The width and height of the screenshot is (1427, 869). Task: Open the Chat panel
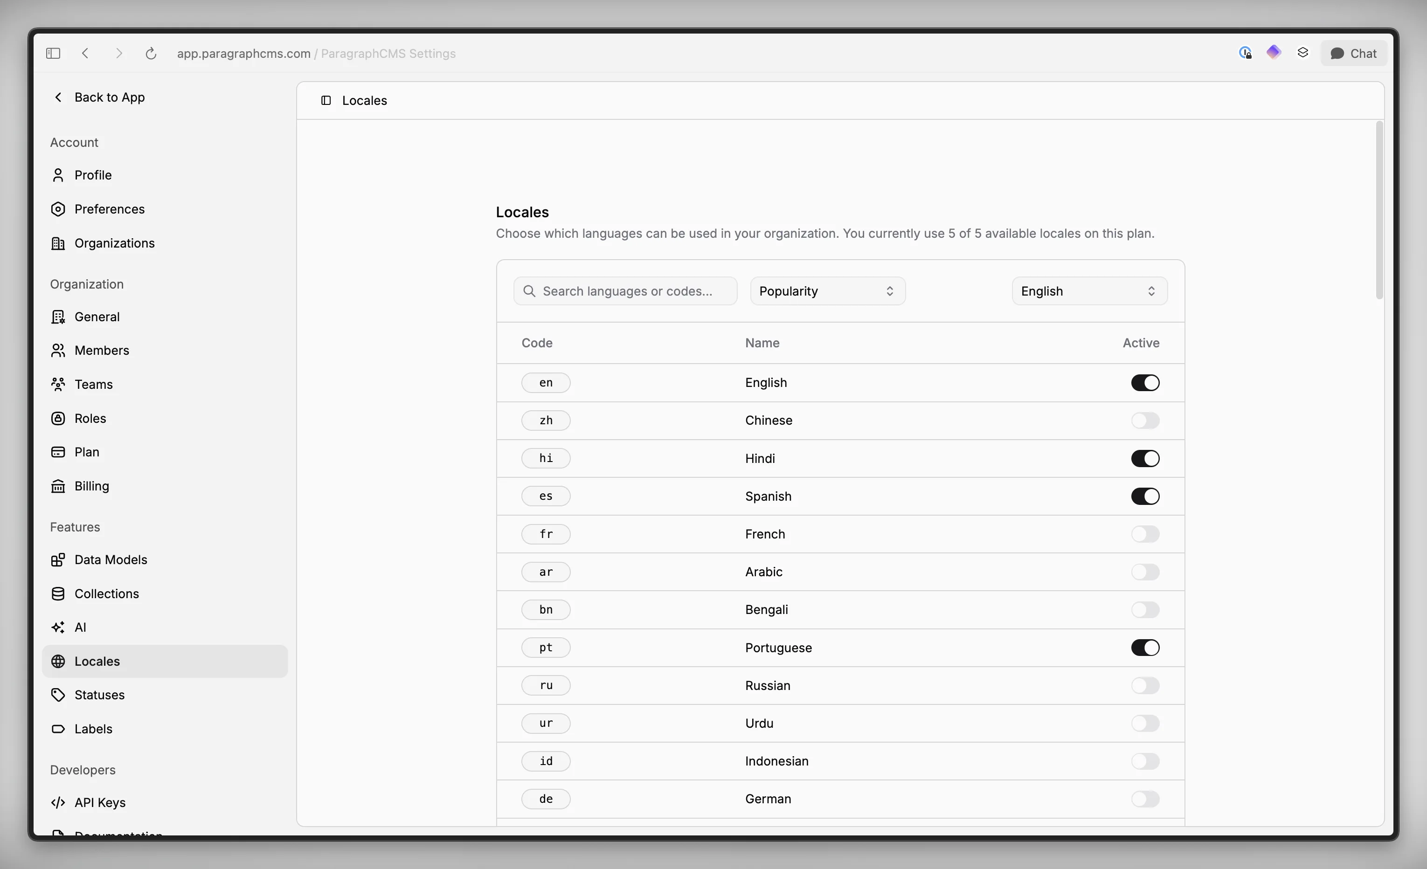tap(1353, 53)
